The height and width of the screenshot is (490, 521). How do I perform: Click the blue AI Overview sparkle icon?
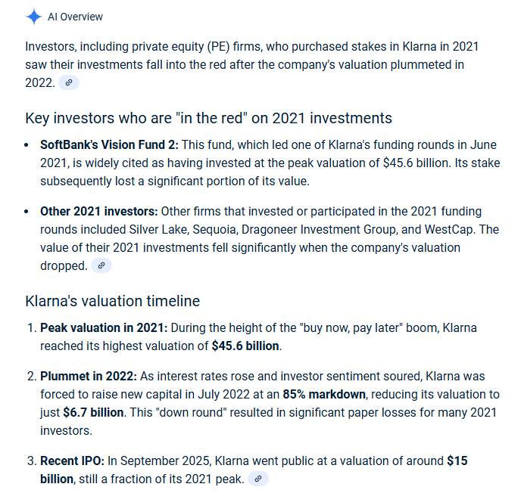pos(34,17)
